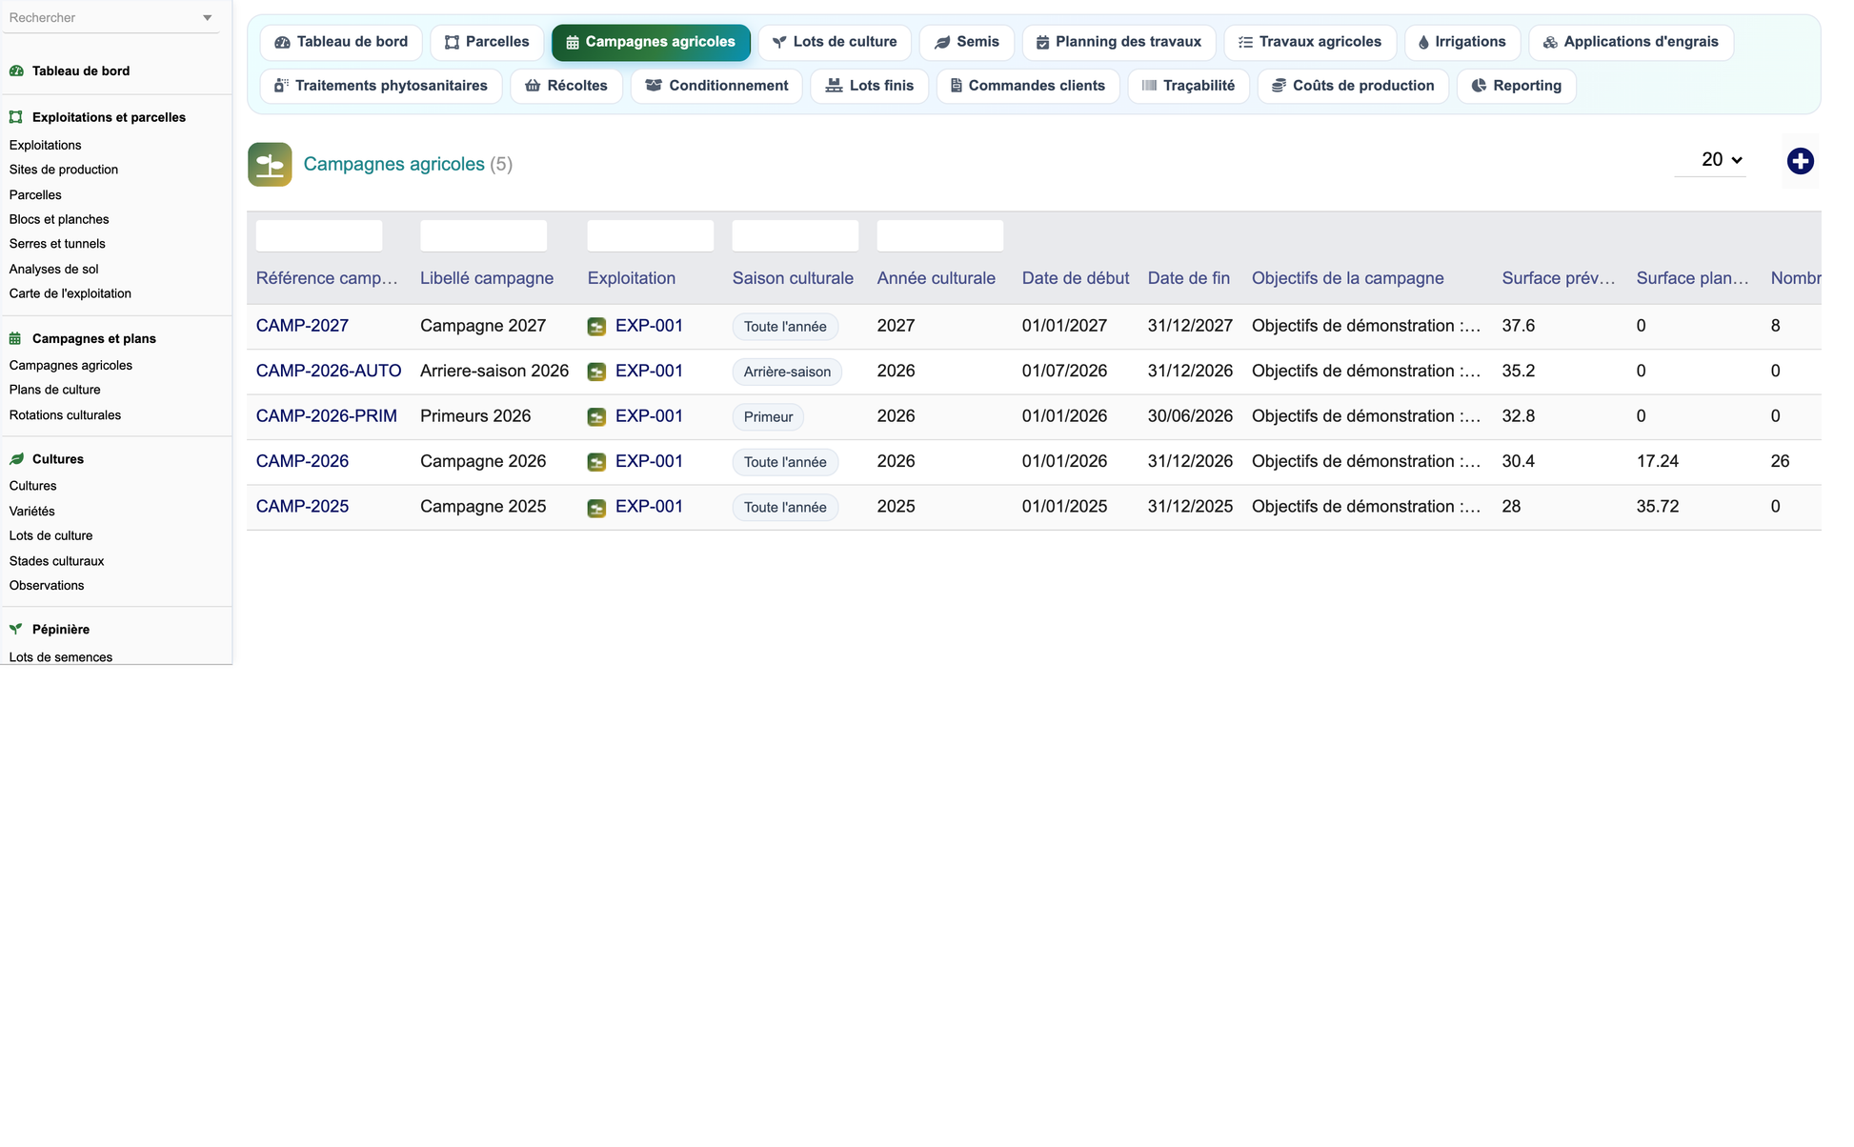Go to the Reporting tab
Viewport: 1854px width, 1147px height.
coord(1517,86)
